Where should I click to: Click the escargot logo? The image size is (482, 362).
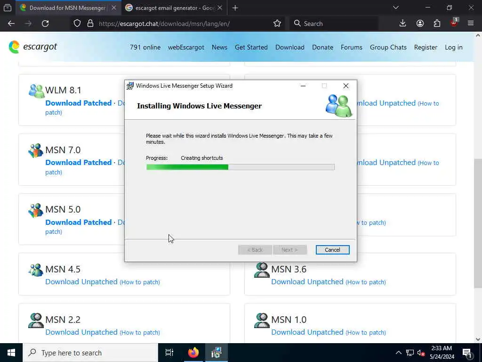33,47
